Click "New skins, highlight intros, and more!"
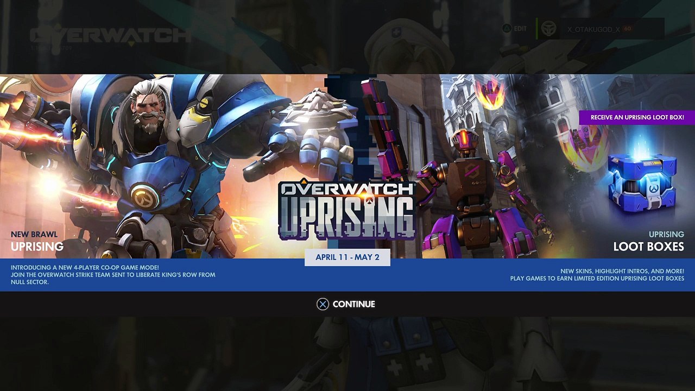This screenshot has height=391, width=695. coord(622,271)
